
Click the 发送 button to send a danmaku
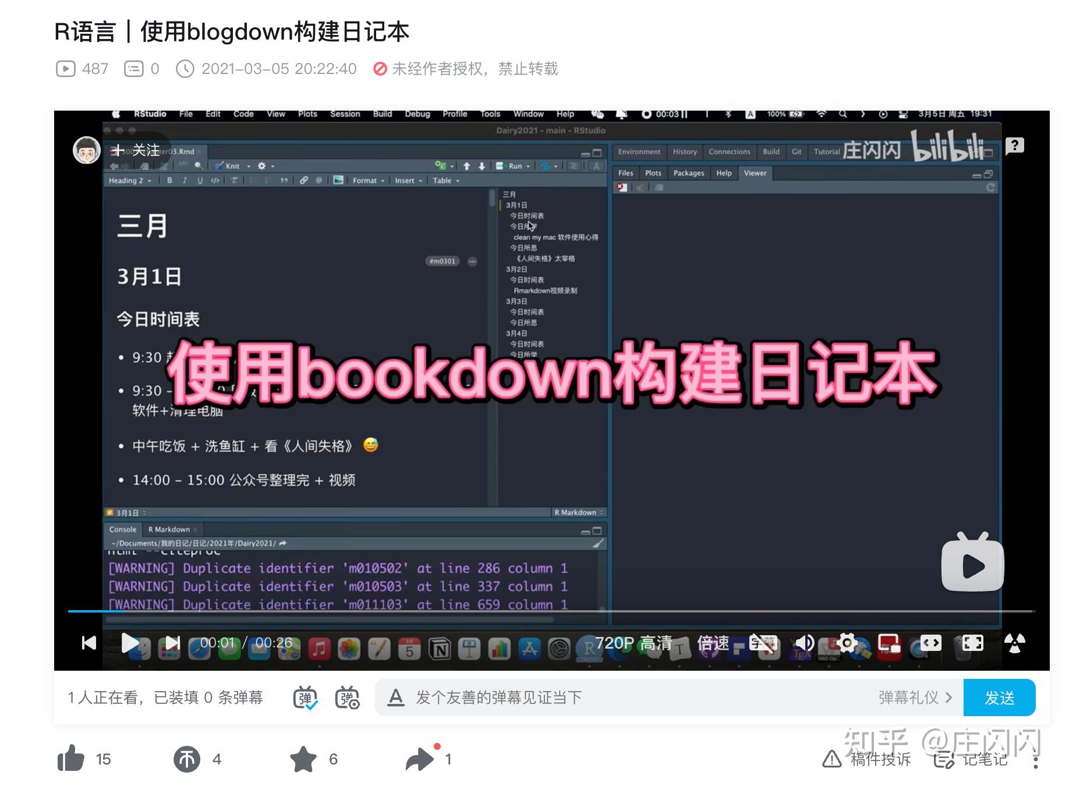pyautogui.click(x=999, y=698)
